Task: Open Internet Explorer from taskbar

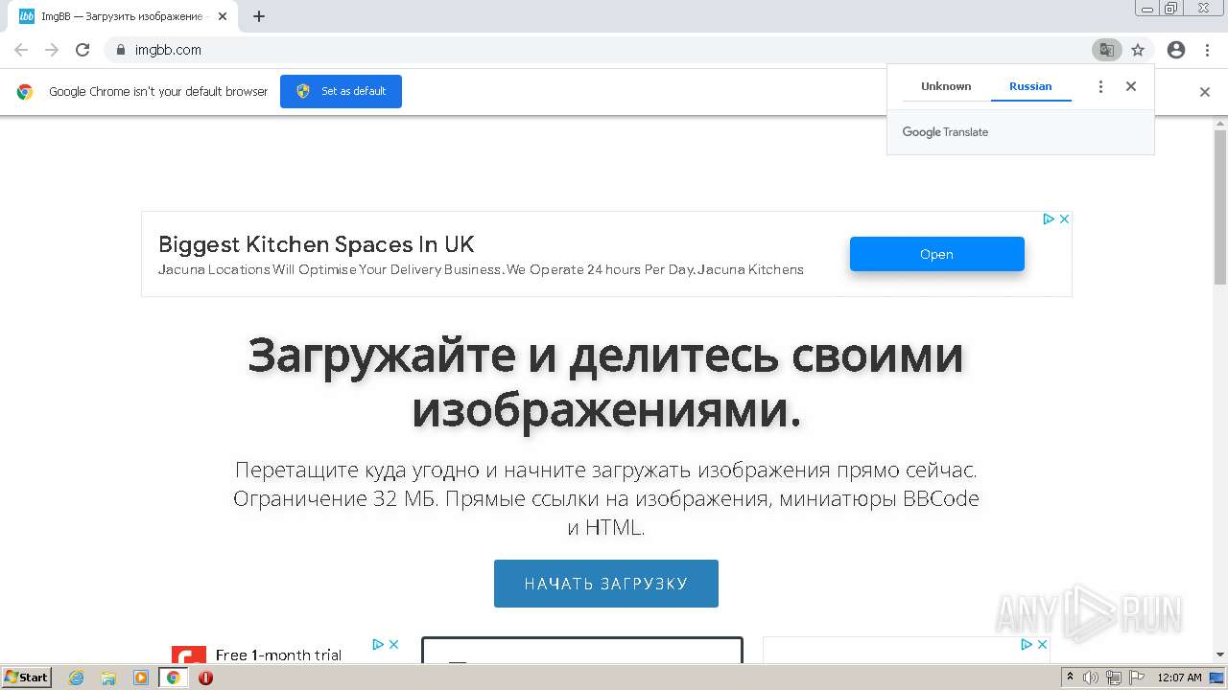Action: (77, 678)
